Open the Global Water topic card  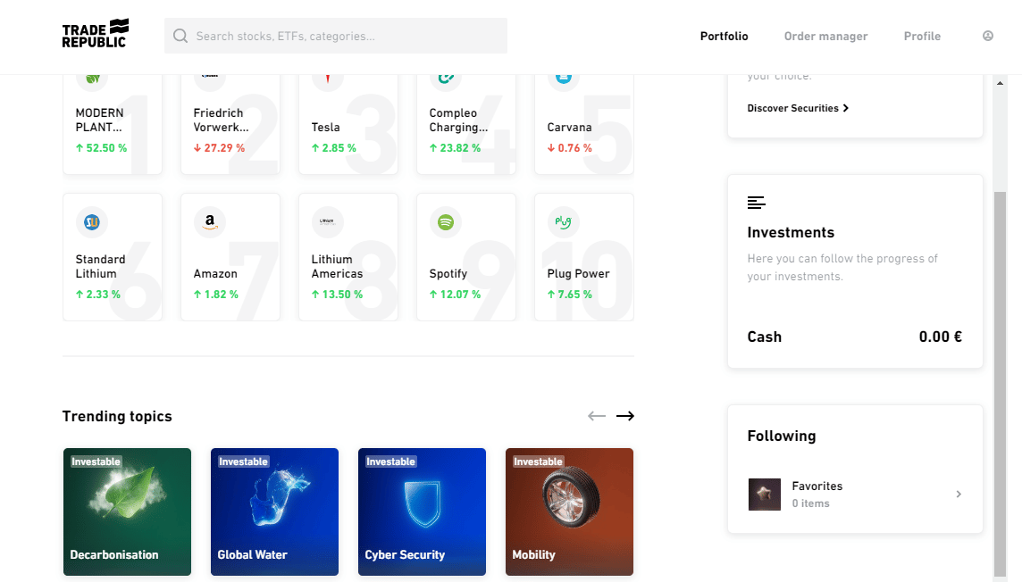coord(274,511)
